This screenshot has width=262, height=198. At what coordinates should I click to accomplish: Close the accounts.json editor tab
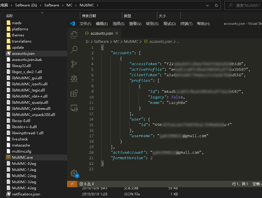117,33
